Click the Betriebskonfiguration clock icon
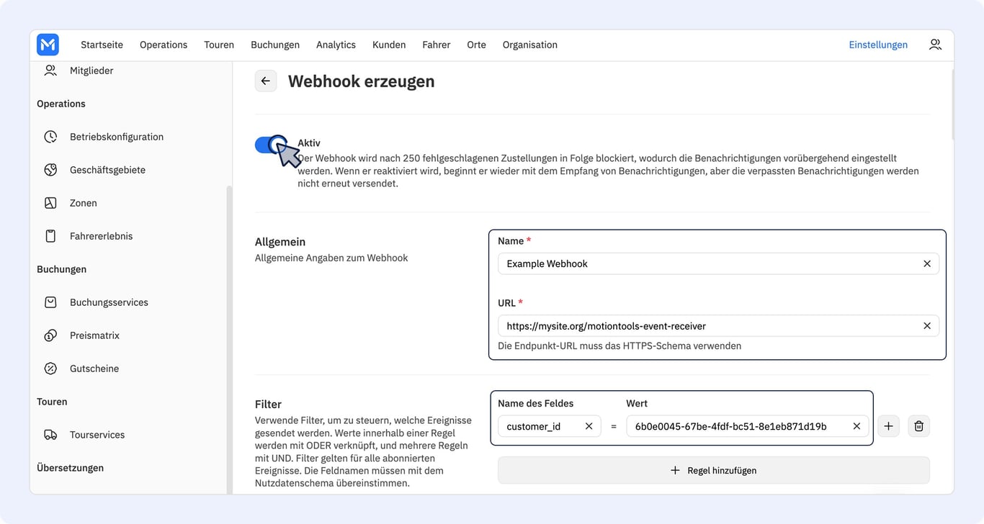Viewport: 984px width, 524px height. click(50, 137)
